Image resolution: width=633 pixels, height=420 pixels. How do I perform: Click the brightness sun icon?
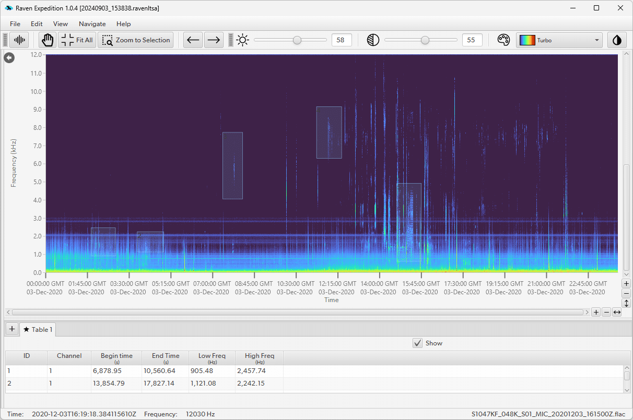tap(243, 40)
